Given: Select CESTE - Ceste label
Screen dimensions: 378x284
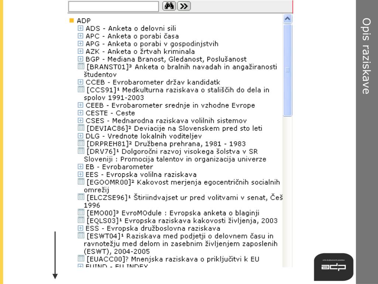Looking at the screenshot, I should (x=110, y=113).
